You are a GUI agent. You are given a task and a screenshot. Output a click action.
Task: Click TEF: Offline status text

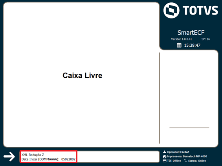click(x=174, y=161)
